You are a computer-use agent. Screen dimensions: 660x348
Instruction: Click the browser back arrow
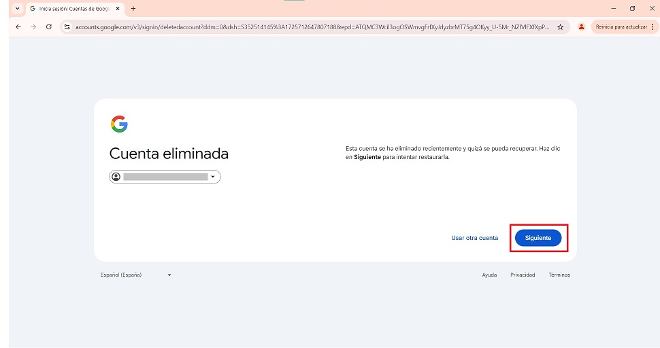[18, 27]
